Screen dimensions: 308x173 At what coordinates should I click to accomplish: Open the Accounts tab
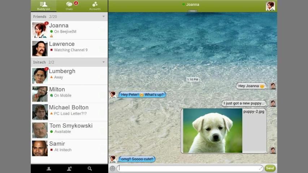point(95,6)
